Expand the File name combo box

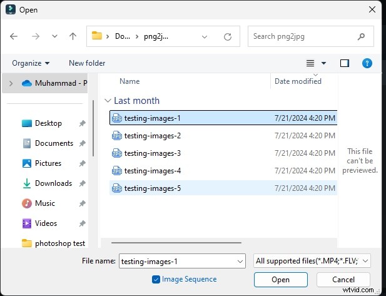pyautogui.click(x=240, y=261)
